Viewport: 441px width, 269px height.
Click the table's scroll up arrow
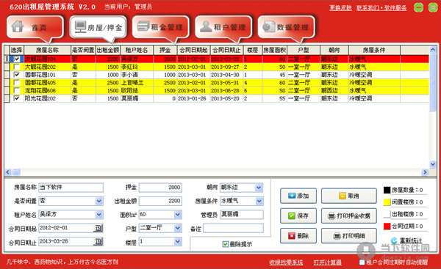coord(433,49)
